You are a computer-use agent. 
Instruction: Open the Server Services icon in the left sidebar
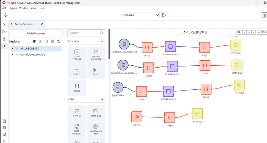[x=4, y=46]
